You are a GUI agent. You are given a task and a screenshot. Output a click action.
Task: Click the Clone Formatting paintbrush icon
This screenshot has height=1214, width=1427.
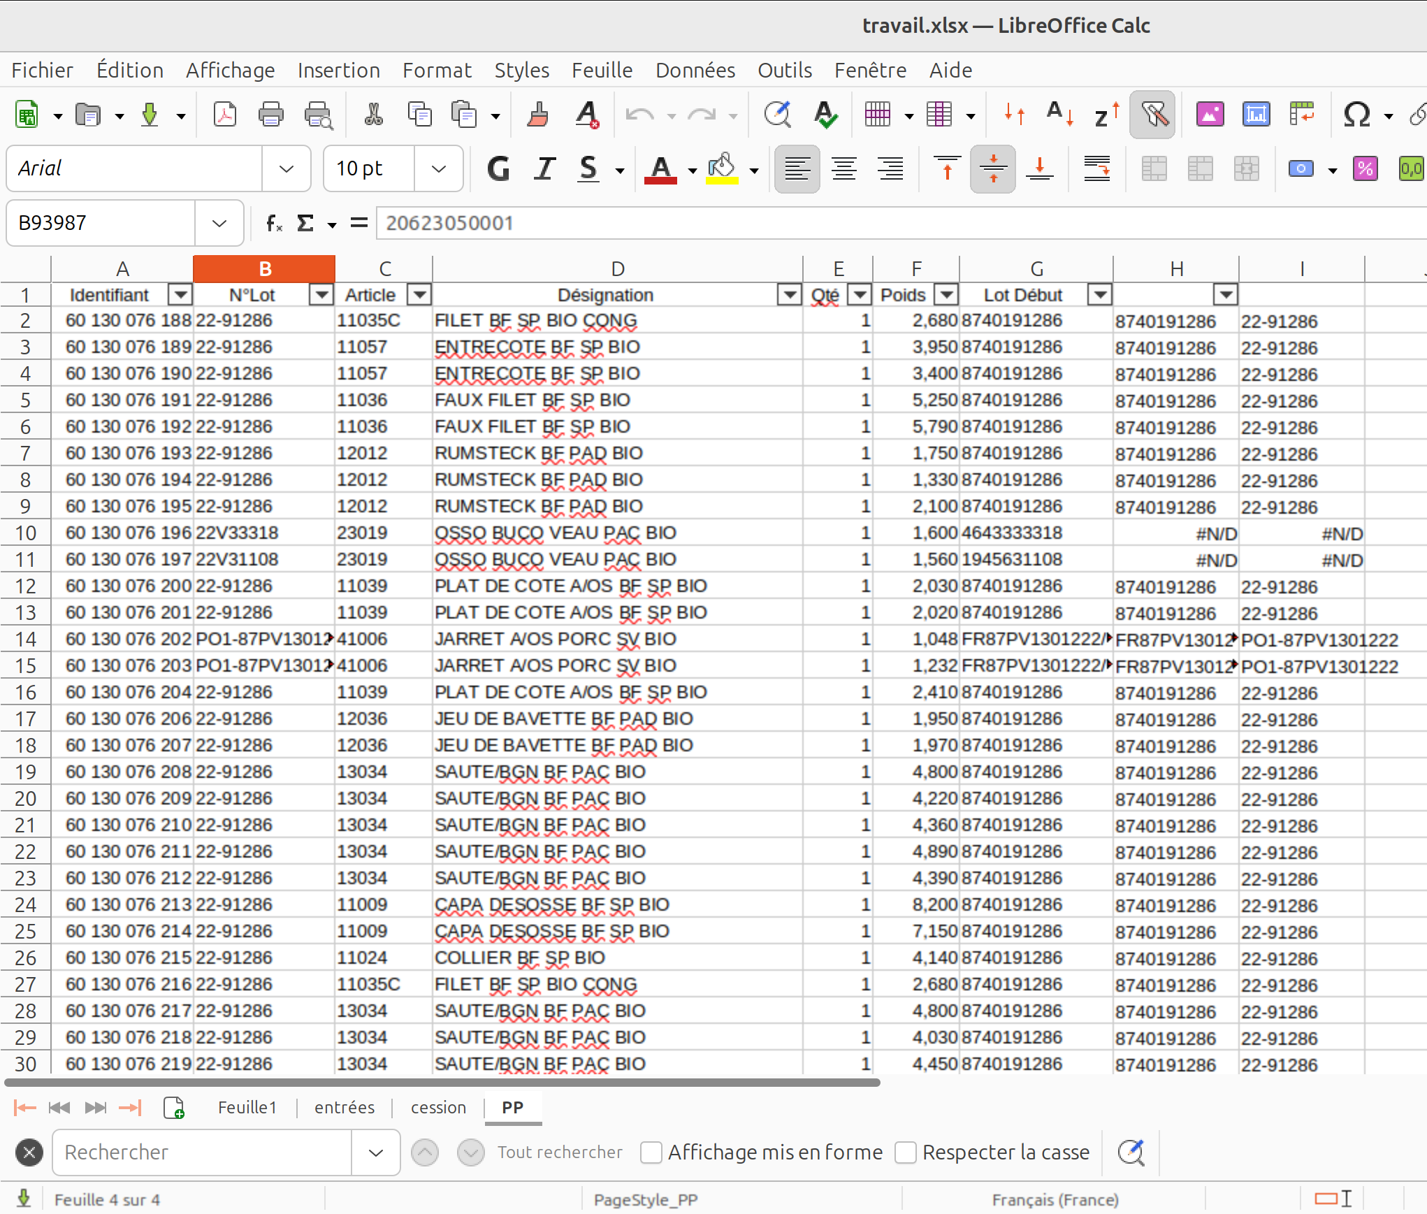[x=537, y=115]
